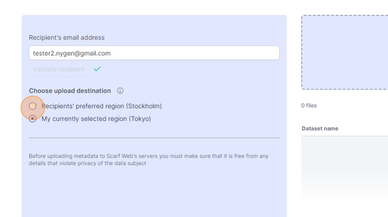Click the "Recipients' preferred region (Stockholm)" label text

pyautogui.click(x=102, y=106)
